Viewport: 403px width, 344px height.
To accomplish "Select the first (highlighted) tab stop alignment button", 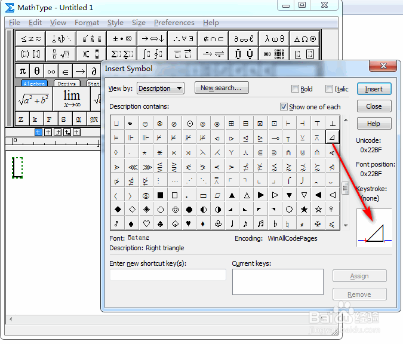I will pos(38,132).
